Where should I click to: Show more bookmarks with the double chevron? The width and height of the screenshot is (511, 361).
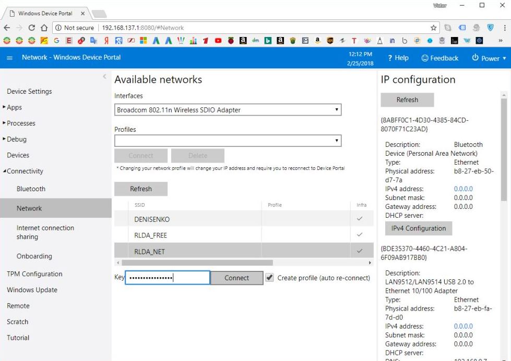pyautogui.click(x=500, y=41)
